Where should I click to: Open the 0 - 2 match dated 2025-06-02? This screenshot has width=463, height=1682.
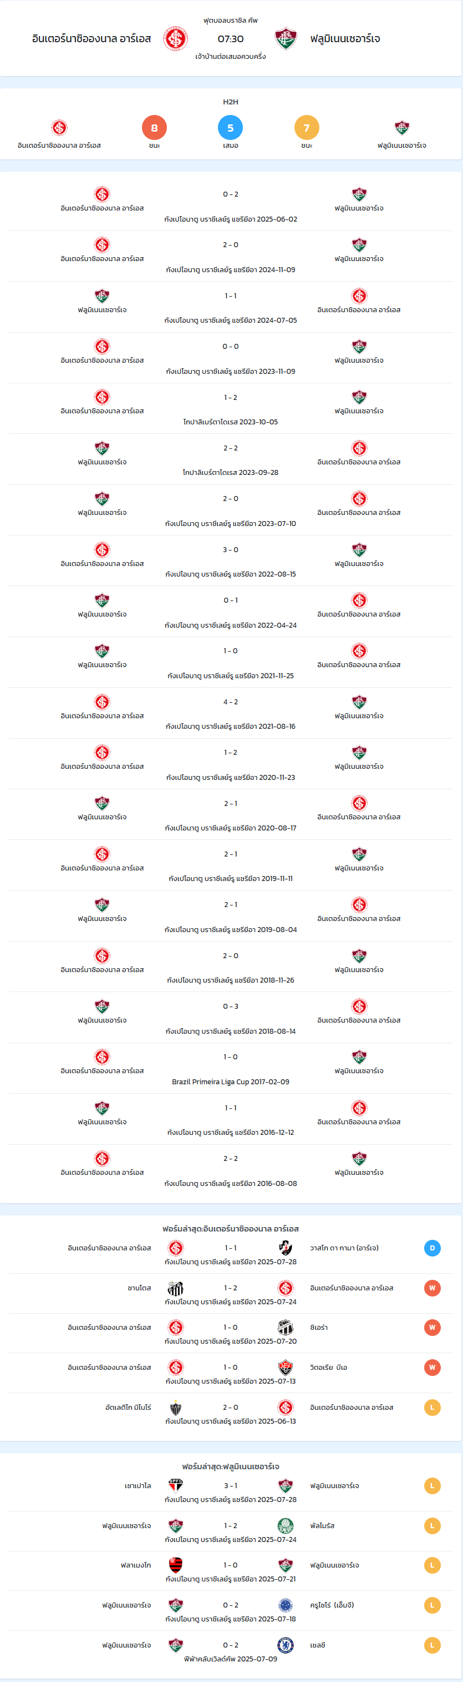pos(231,206)
